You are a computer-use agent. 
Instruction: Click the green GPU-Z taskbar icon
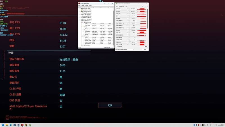point(30,125)
